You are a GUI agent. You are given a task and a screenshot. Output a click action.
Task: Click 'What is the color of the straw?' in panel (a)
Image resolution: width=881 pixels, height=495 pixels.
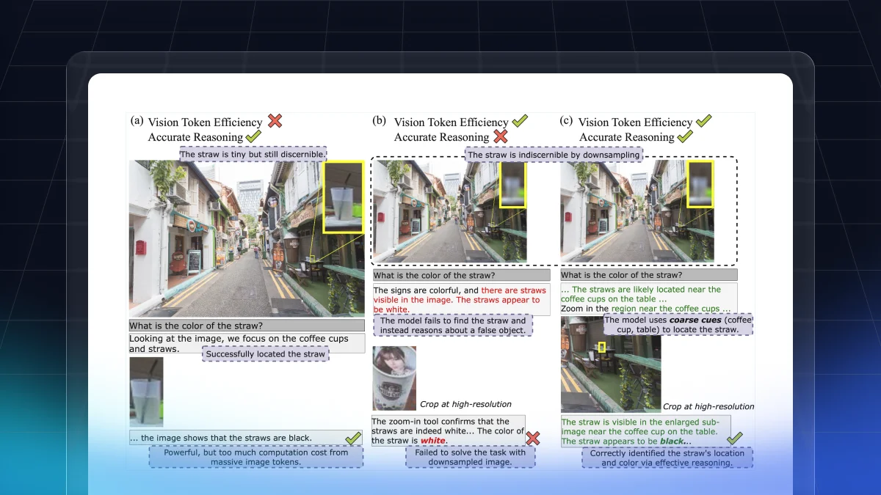coord(247,326)
